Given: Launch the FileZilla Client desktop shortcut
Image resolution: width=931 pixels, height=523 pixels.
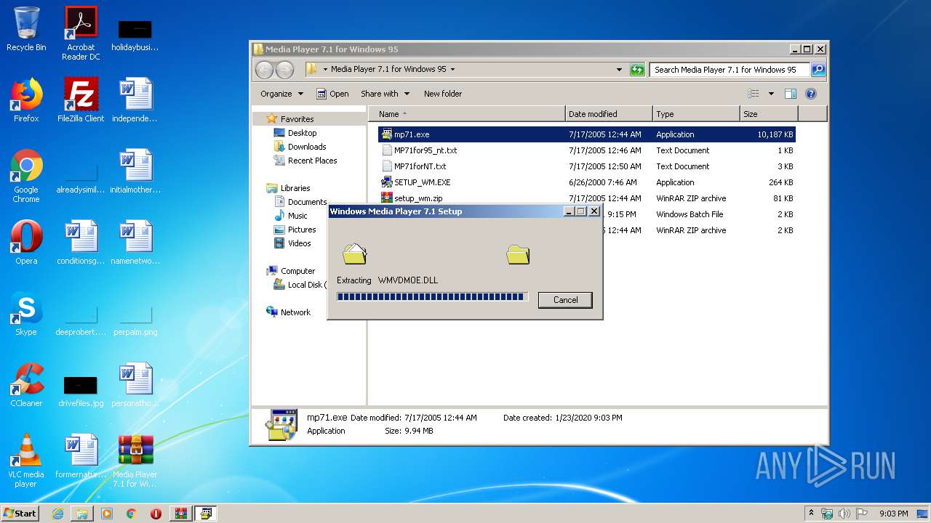Looking at the screenshot, I should tap(81, 100).
